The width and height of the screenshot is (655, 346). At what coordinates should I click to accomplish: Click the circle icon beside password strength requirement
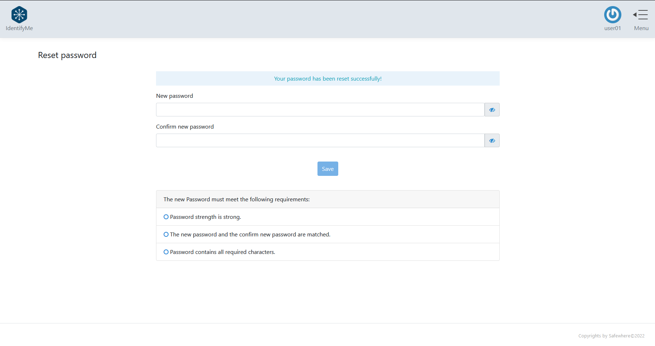pos(166,217)
